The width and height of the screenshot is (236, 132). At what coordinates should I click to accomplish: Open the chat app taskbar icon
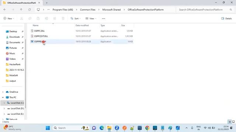94,128
